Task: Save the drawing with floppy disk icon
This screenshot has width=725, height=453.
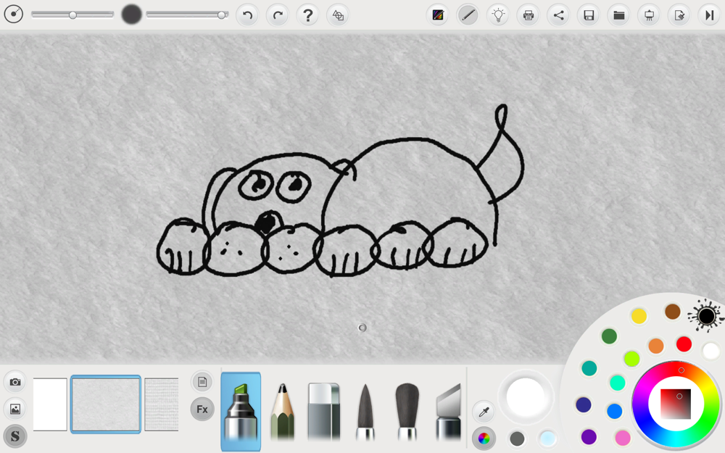Action: [x=589, y=15]
